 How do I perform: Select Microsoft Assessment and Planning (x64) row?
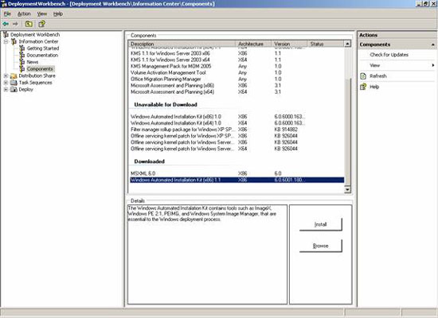pyautogui.click(x=237, y=91)
